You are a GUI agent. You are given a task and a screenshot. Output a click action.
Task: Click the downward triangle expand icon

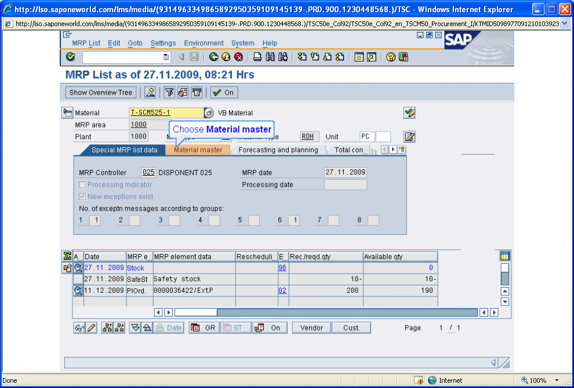[x=136, y=328]
